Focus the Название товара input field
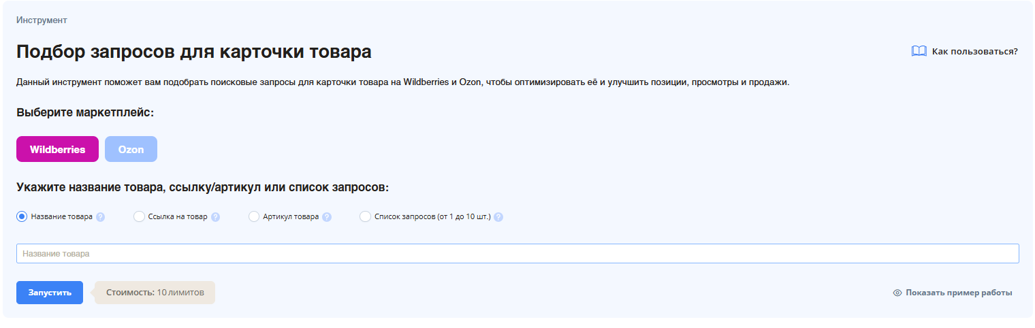 517,253
